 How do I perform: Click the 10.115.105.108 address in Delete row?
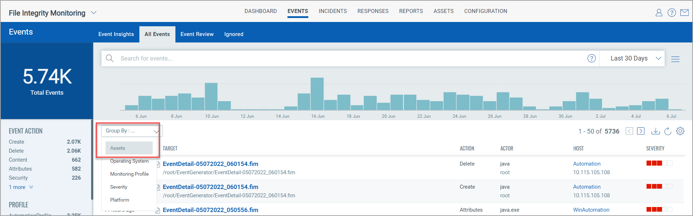[591, 172]
